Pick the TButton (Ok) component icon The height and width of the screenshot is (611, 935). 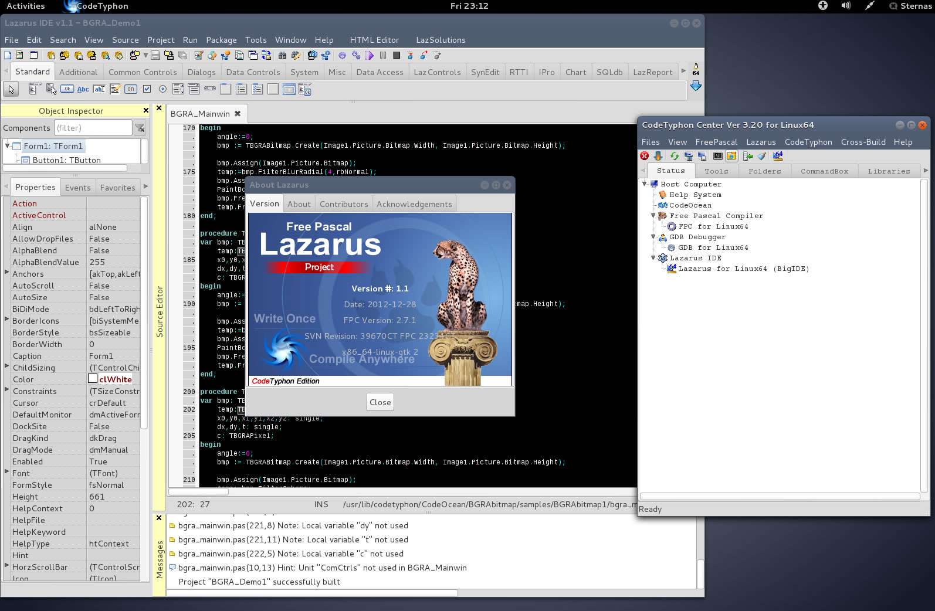pyautogui.click(x=67, y=89)
